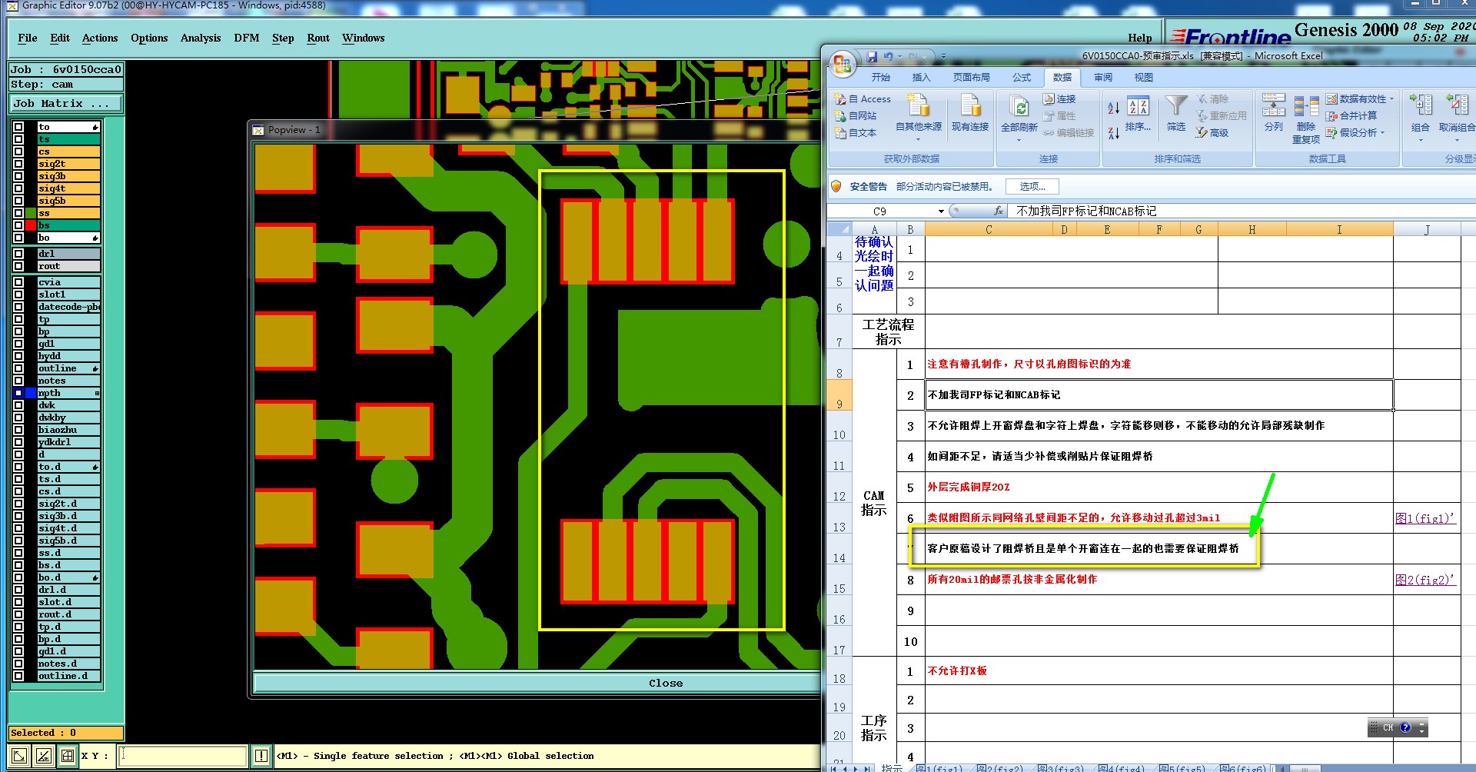
Task: Open existing connections (现有连接)
Action: [x=970, y=113]
